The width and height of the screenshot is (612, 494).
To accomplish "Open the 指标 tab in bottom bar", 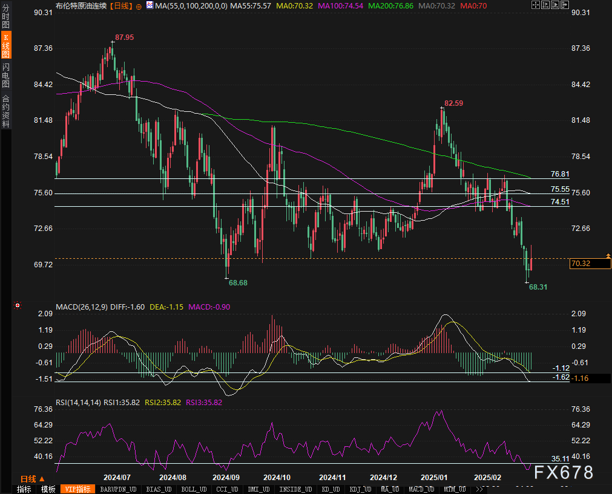I will (x=24, y=489).
